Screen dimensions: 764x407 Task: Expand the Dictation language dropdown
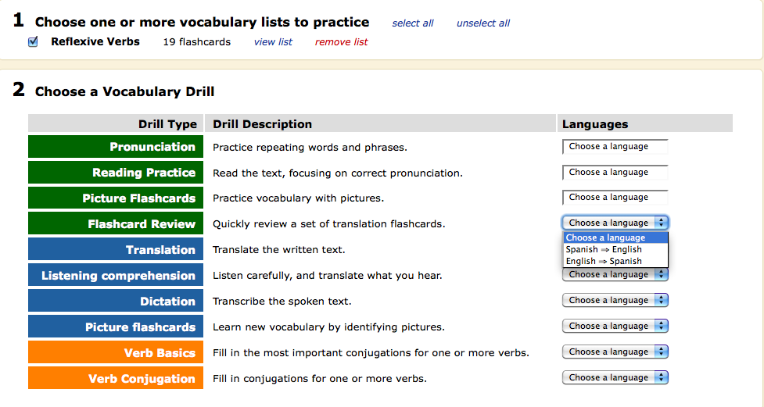615,300
